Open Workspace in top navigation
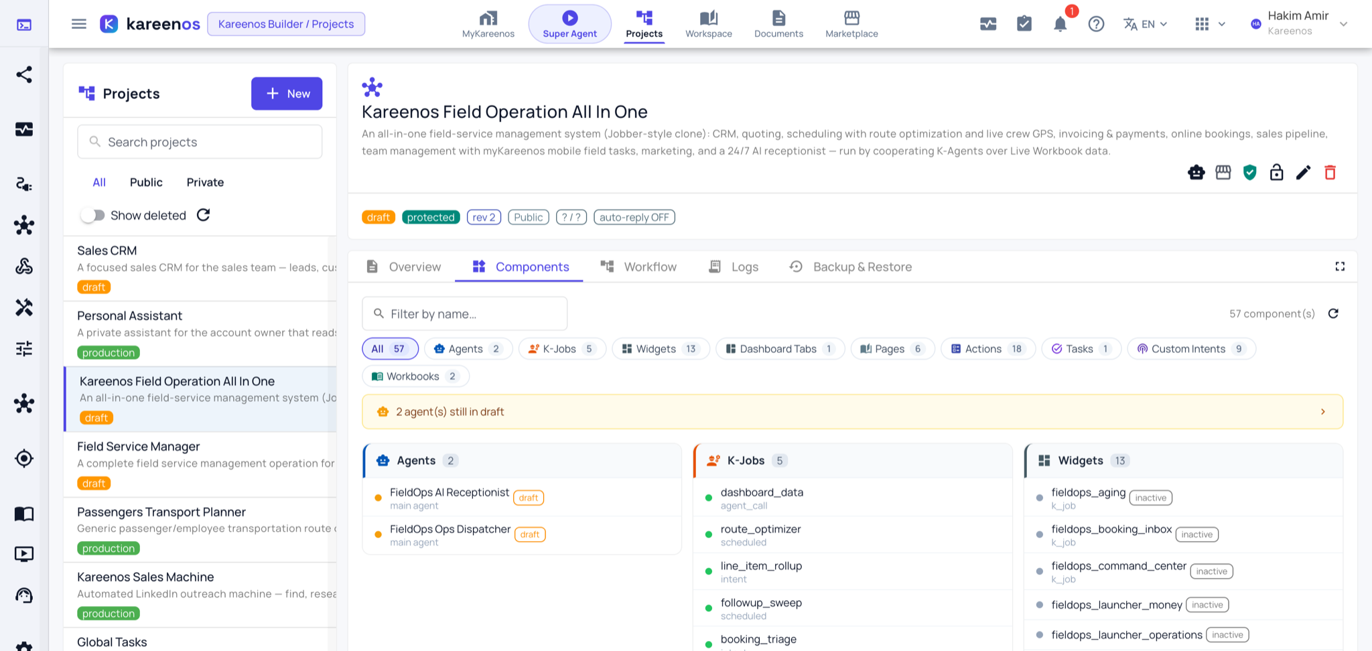The image size is (1372, 651). point(709,24)
